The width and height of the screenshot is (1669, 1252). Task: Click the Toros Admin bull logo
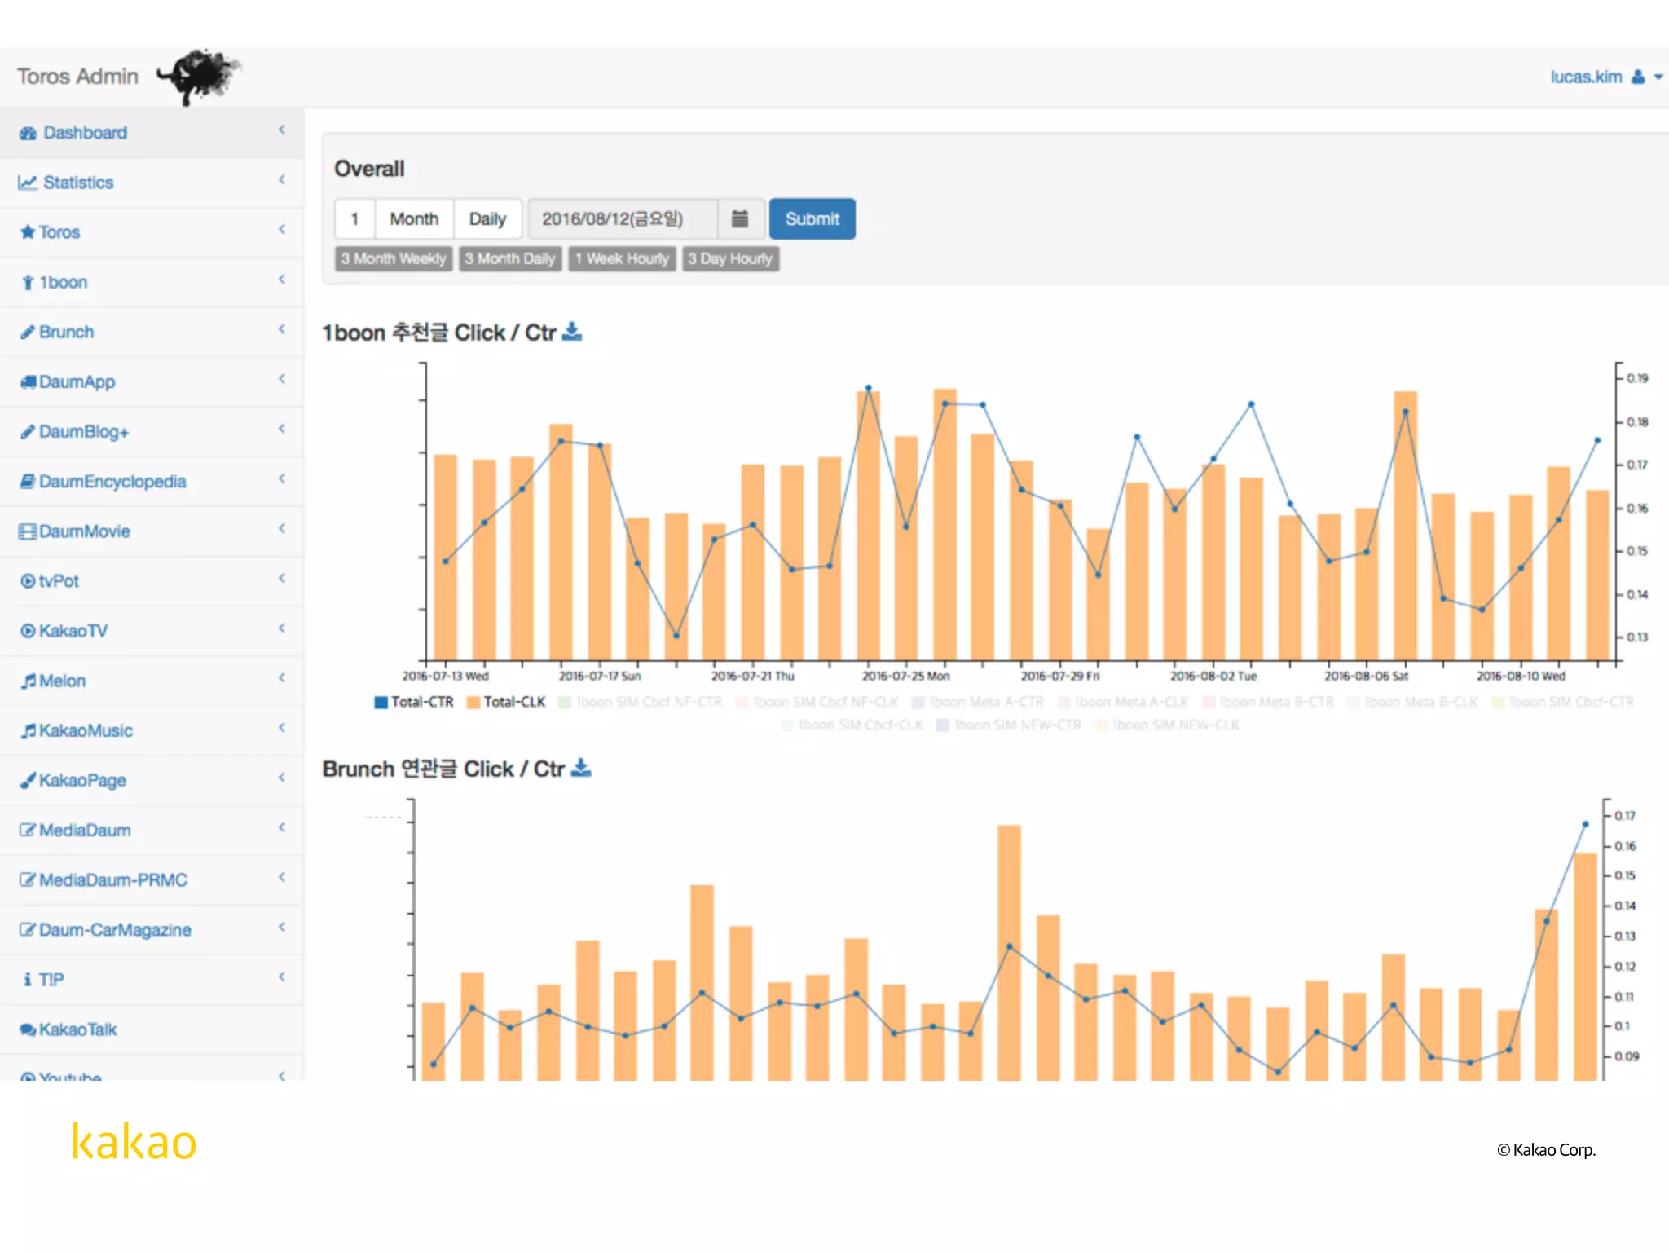(200, 76)
